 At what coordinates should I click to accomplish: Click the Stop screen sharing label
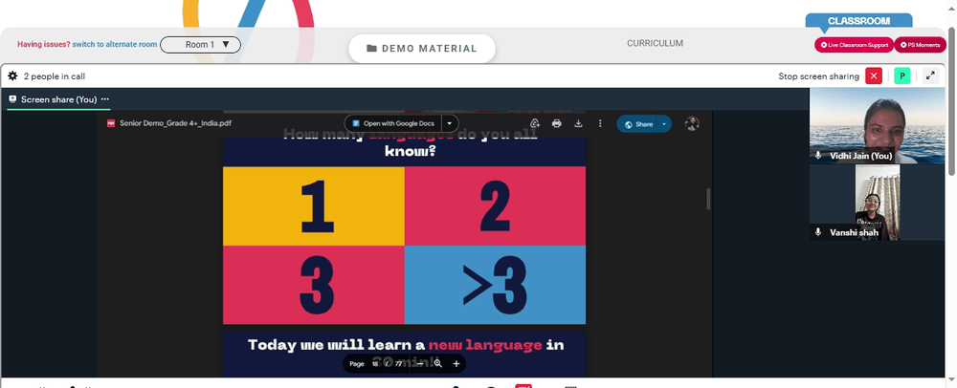[818, 76]
